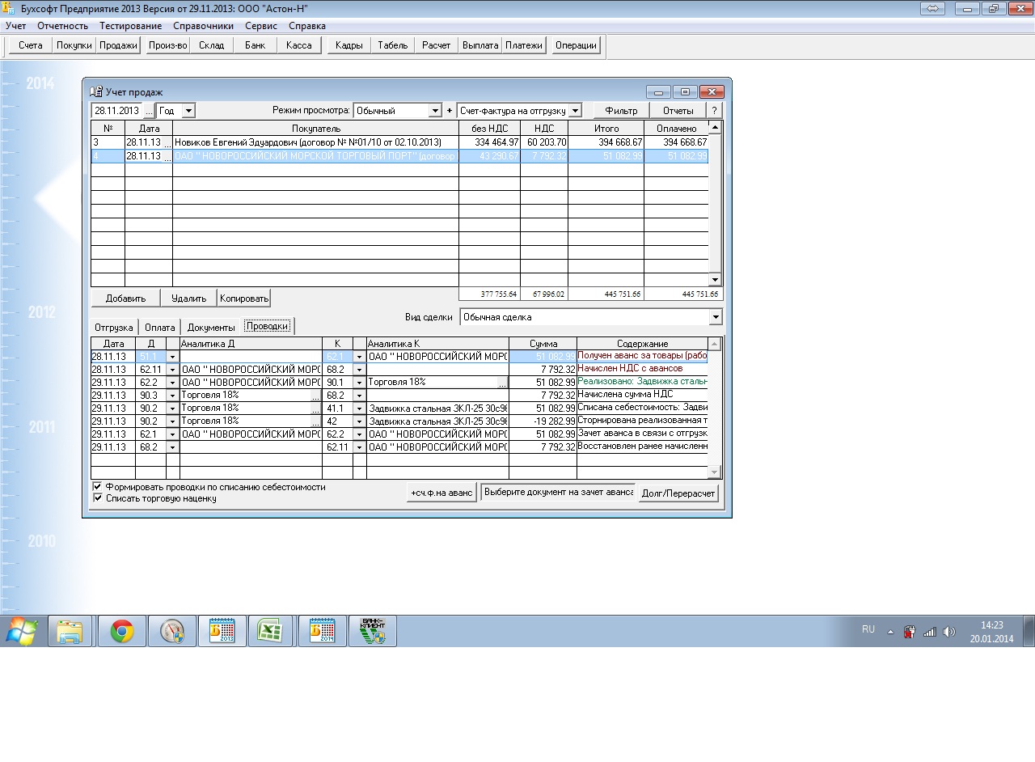1035x762 pixels.
Task: Open the Excel icon in the taskbar
Action: (x=269, y=631)
